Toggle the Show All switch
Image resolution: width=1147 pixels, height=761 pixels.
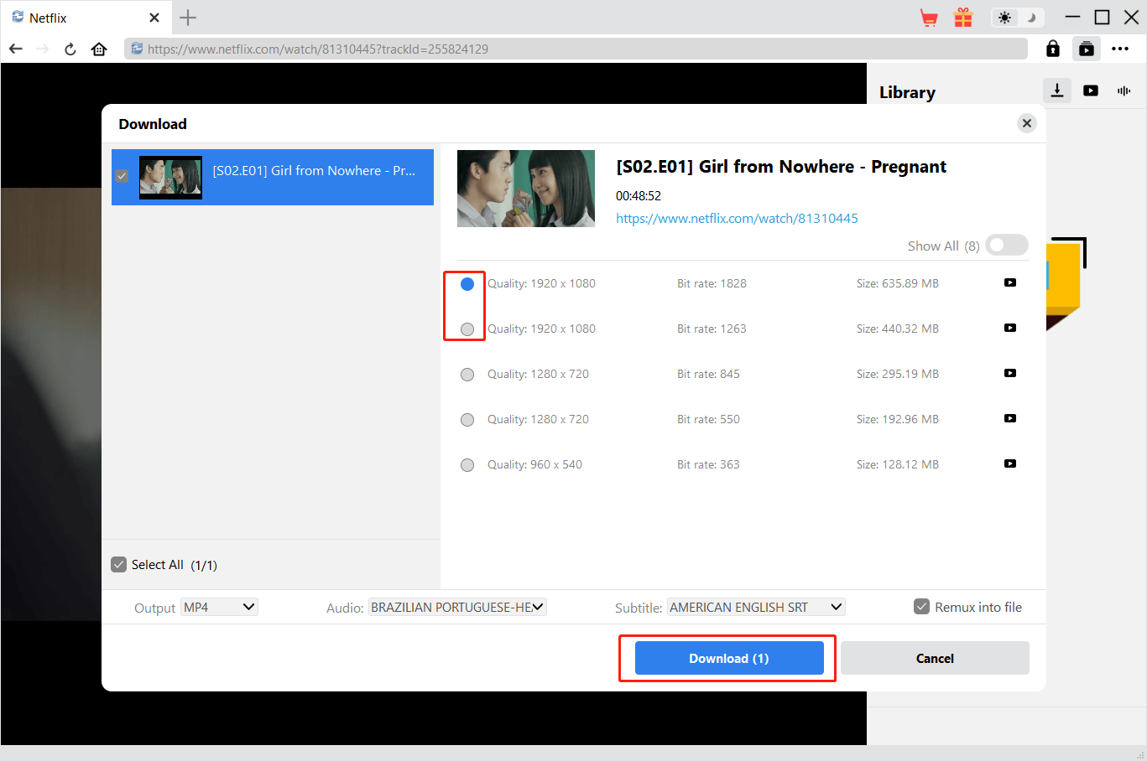click(1006, 246)
